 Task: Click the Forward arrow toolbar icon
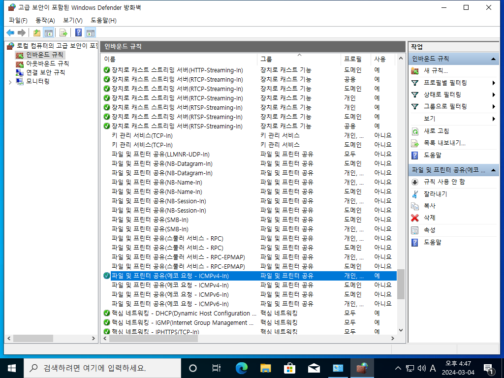click(22, 32)
